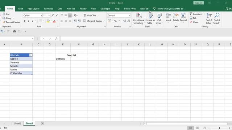This screenshot has height=130, width=232.
Task: Open the Format cells menu icon
Action: [x=183, y=15]
